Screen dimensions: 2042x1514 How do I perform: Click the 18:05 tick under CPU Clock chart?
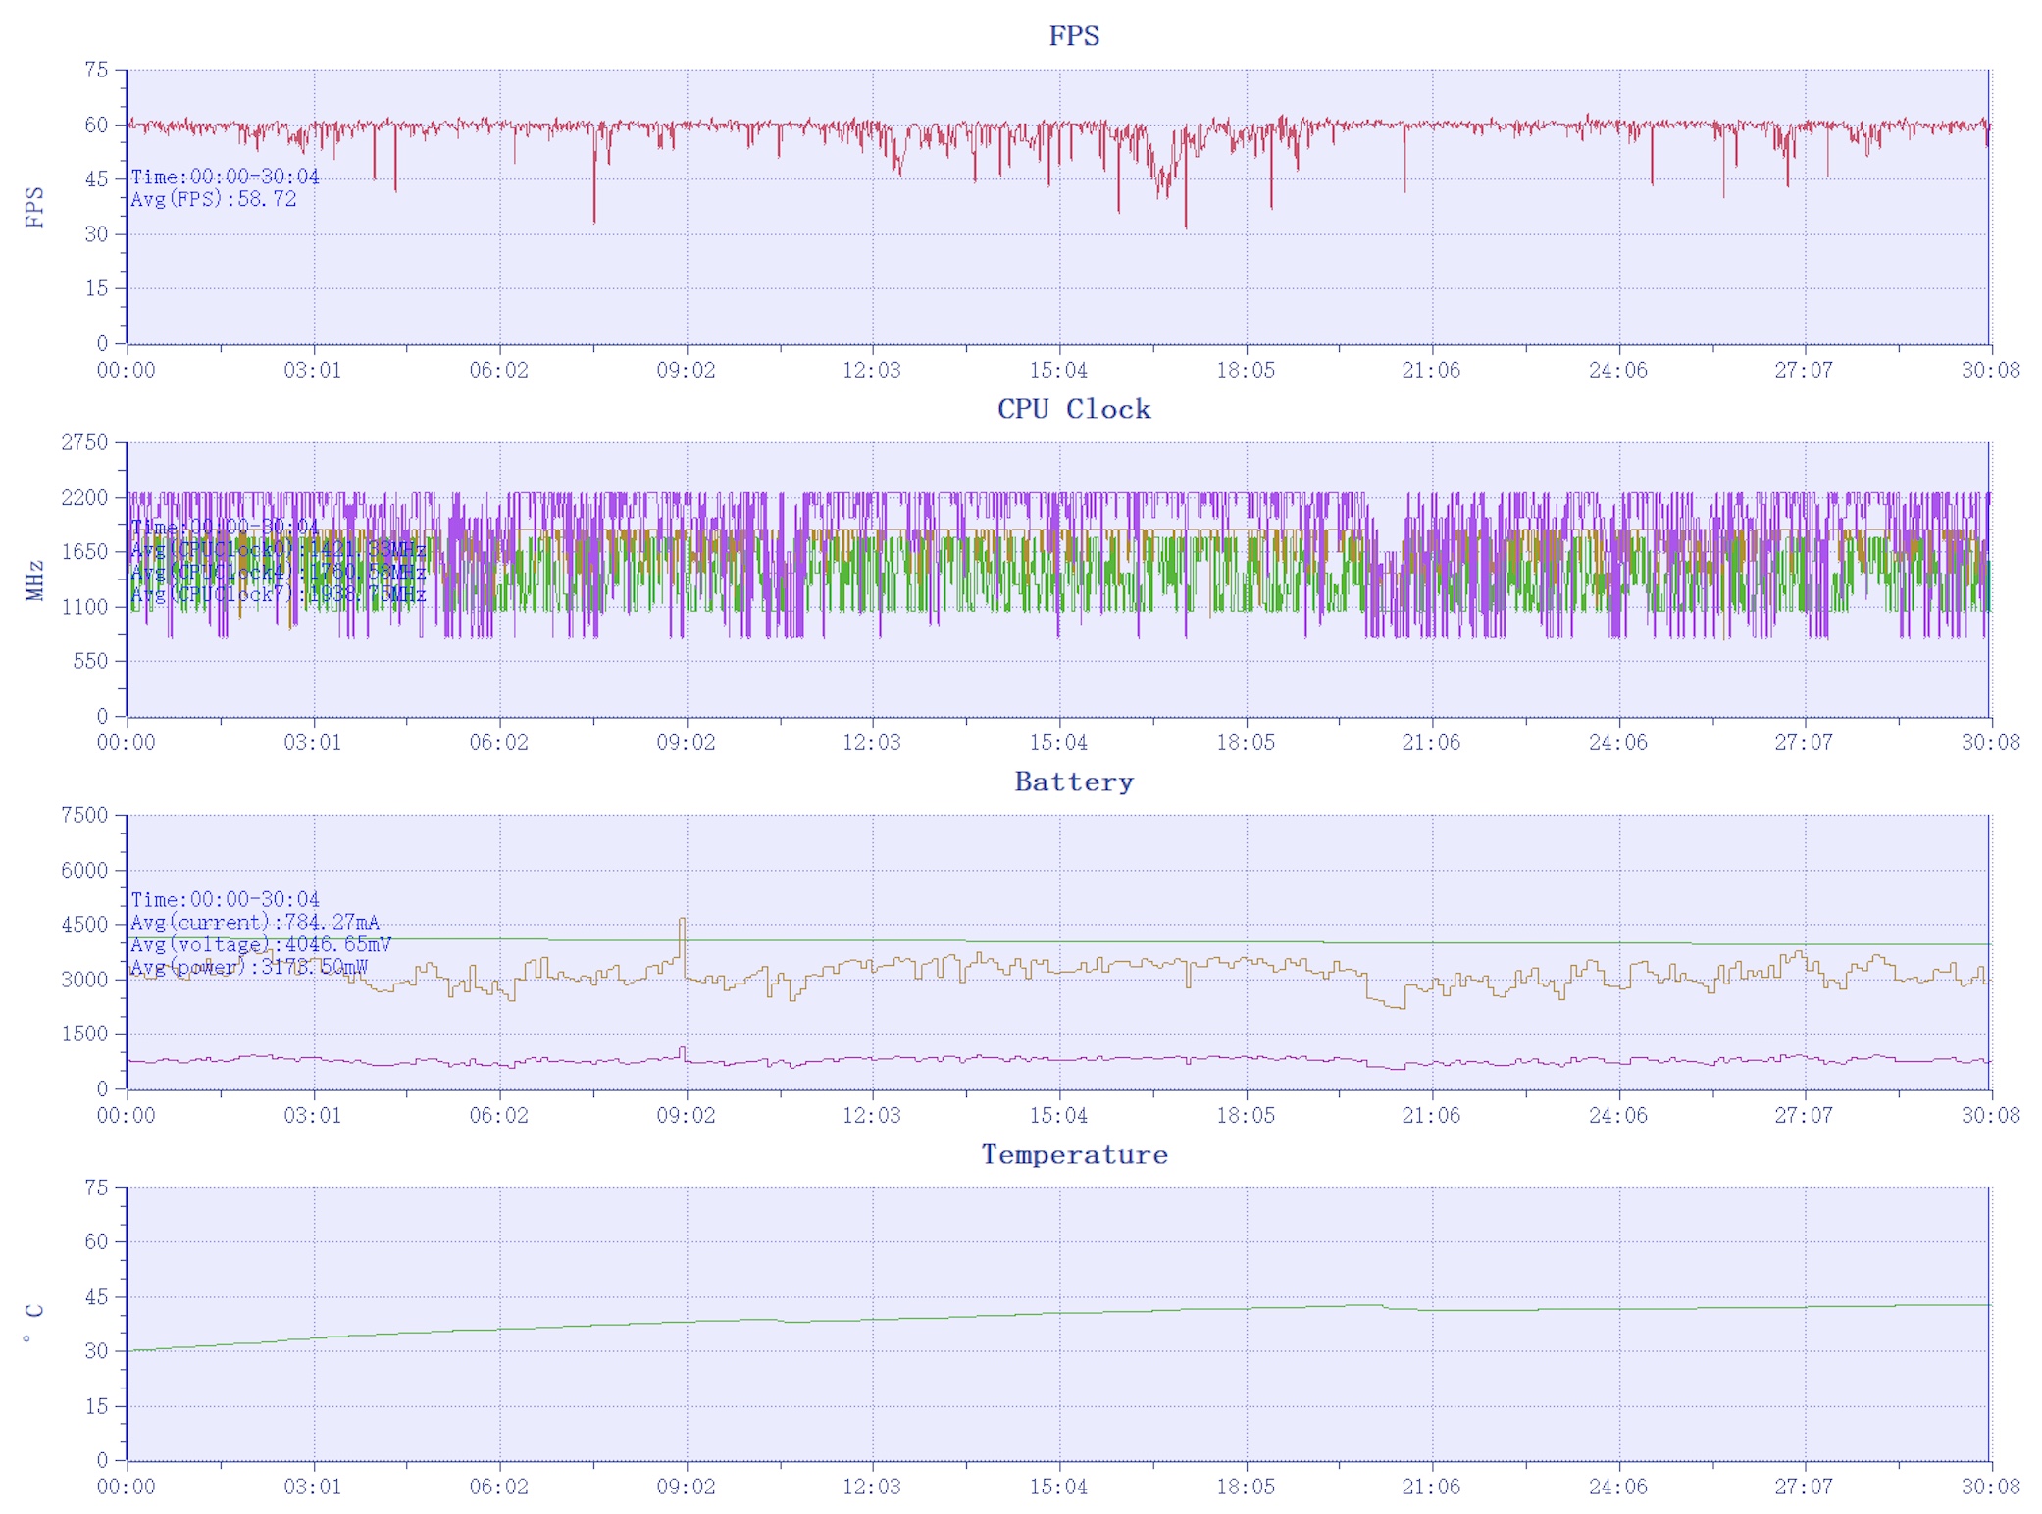pyautogui.click(x=1246, y=743)
